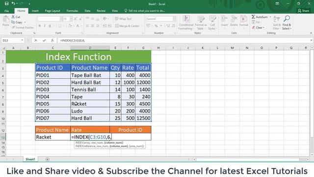This screenshot has width=314, height=177.
Task: Click the Tell me what you want search box
Action: [145, 11]
